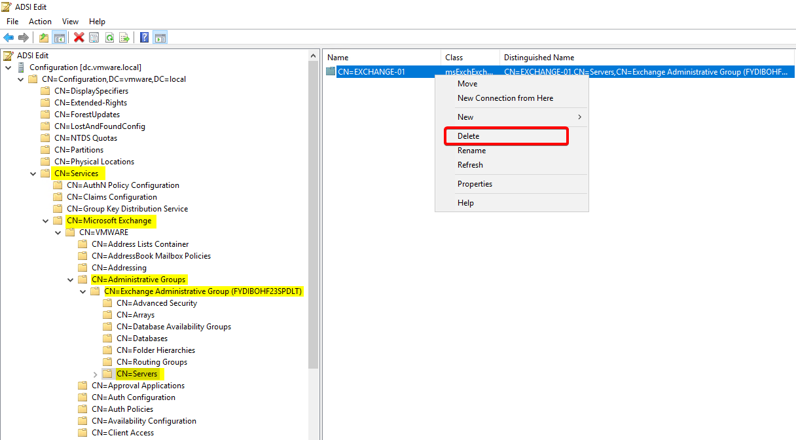Image resolution: width=796 pixels, height=440 pixels.
Task: Collapse the CN=Microsoft Exchange tree node
Action: coord(45,221)
